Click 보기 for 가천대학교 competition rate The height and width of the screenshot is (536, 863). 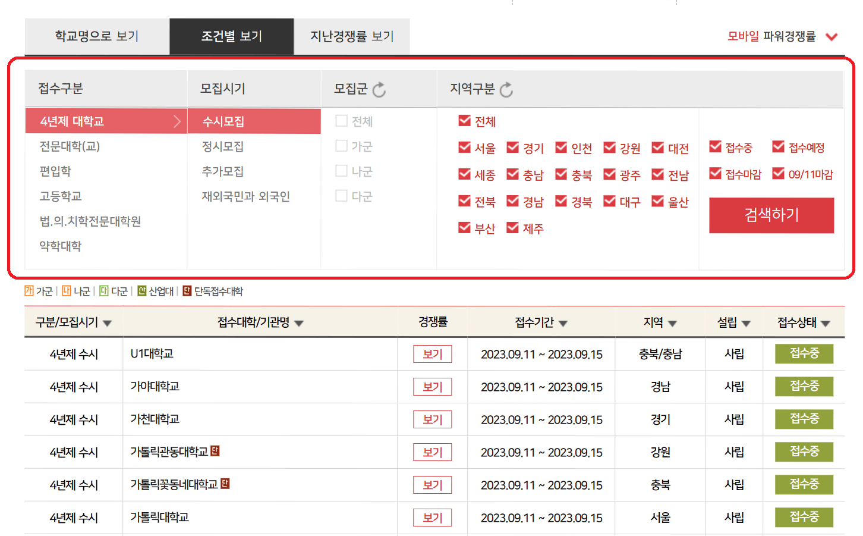click(x=432, y=419)
